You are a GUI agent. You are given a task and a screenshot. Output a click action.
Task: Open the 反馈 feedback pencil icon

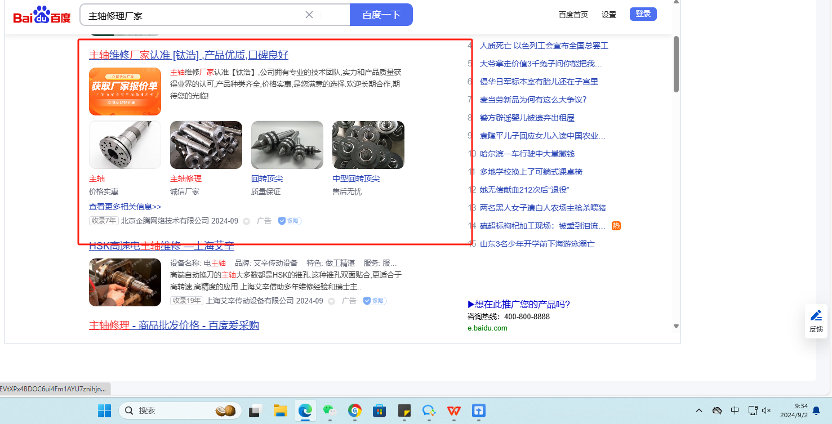tap(816, 316)
